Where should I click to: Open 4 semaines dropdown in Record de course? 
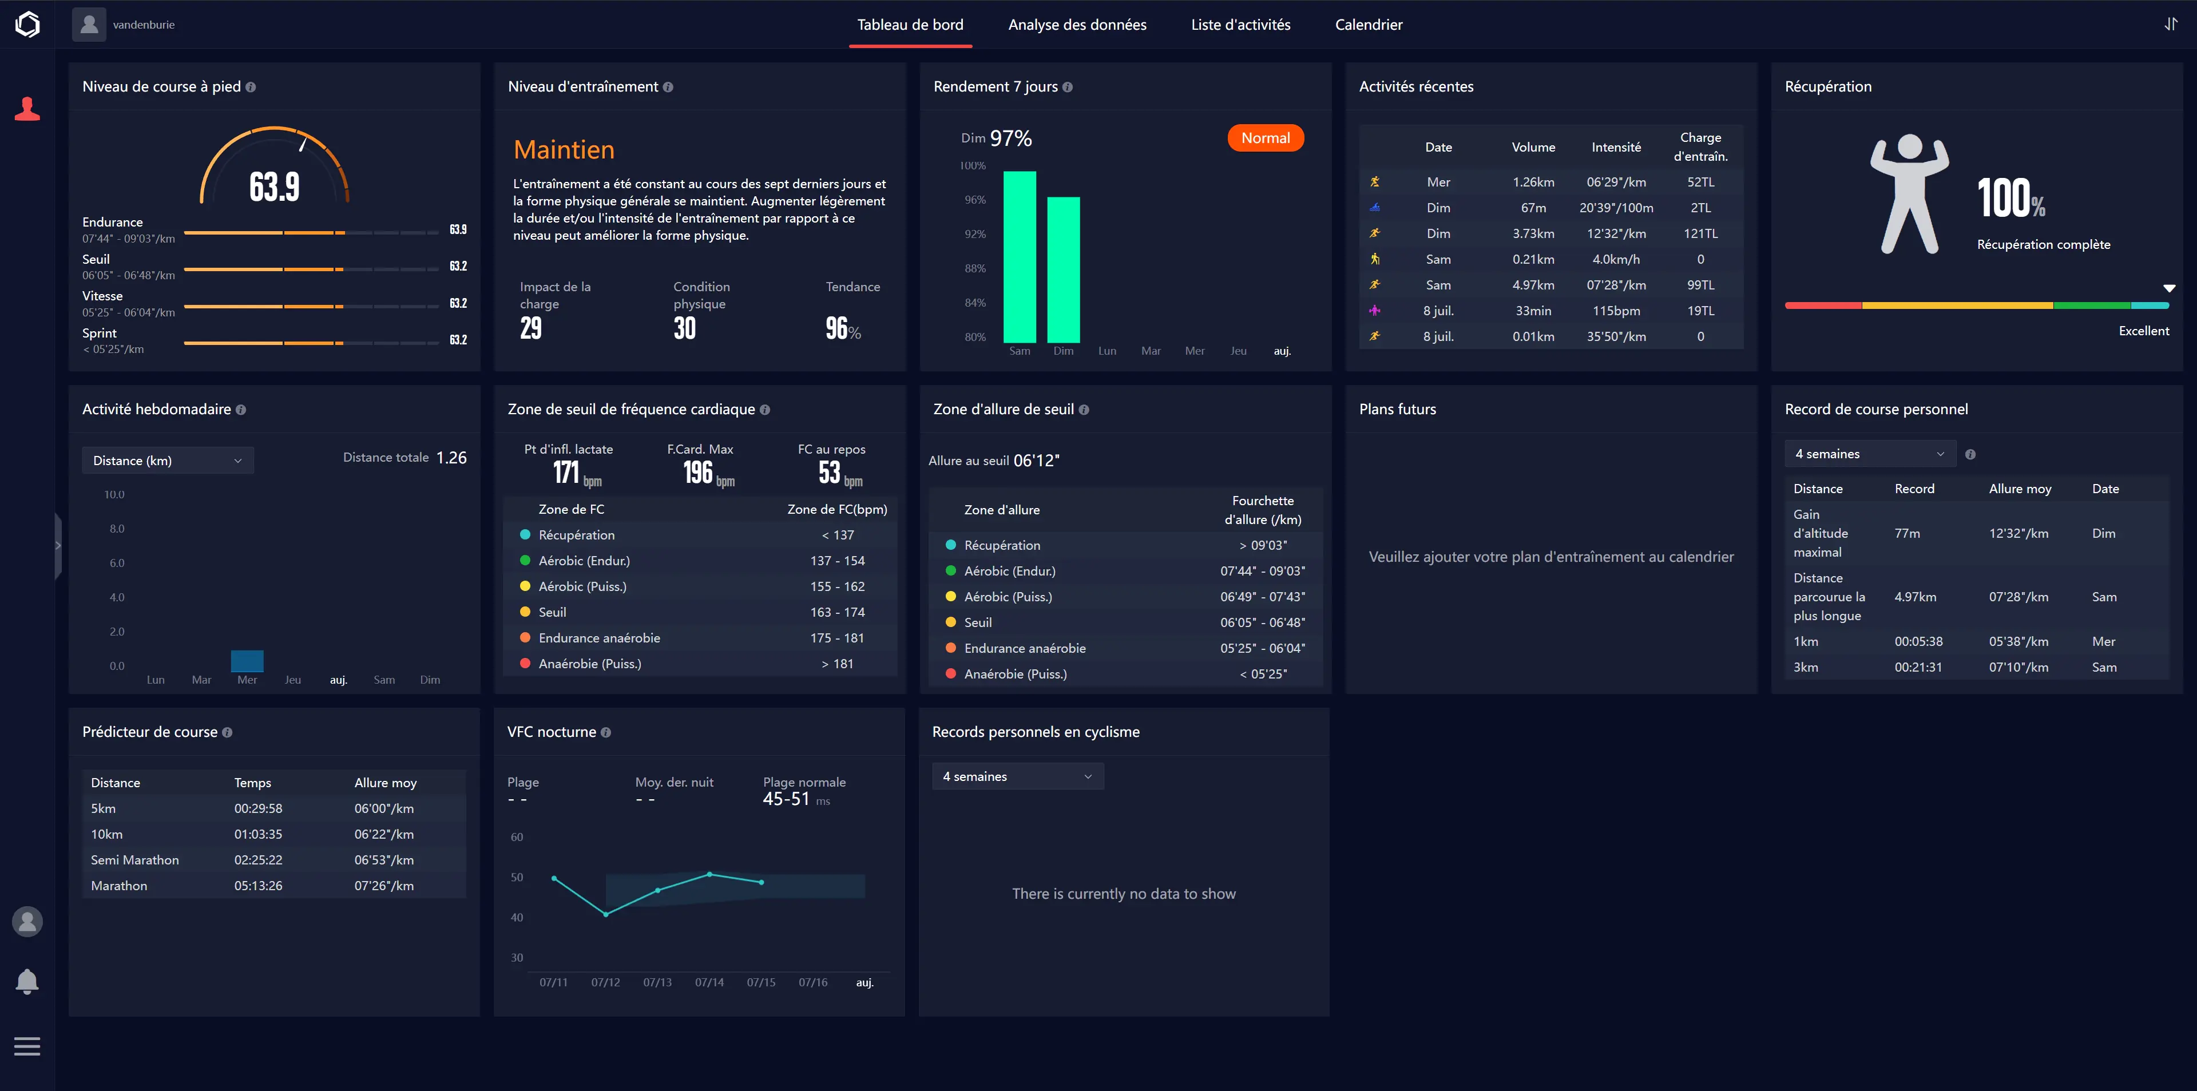pyautogui.click(x=1870, y=454)
